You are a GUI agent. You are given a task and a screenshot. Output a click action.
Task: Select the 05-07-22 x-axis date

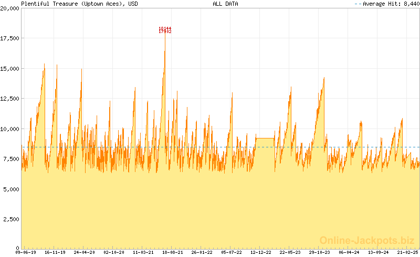[232, 252]
